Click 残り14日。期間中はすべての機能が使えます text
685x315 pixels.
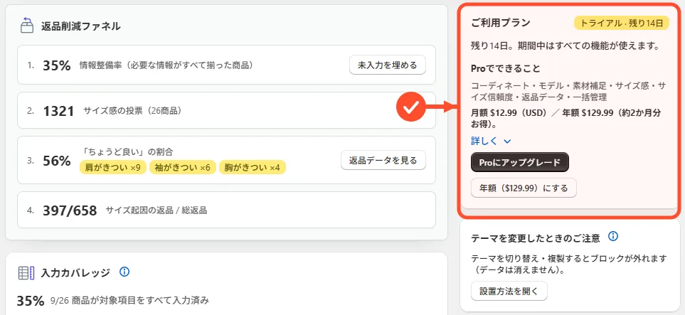565,46
